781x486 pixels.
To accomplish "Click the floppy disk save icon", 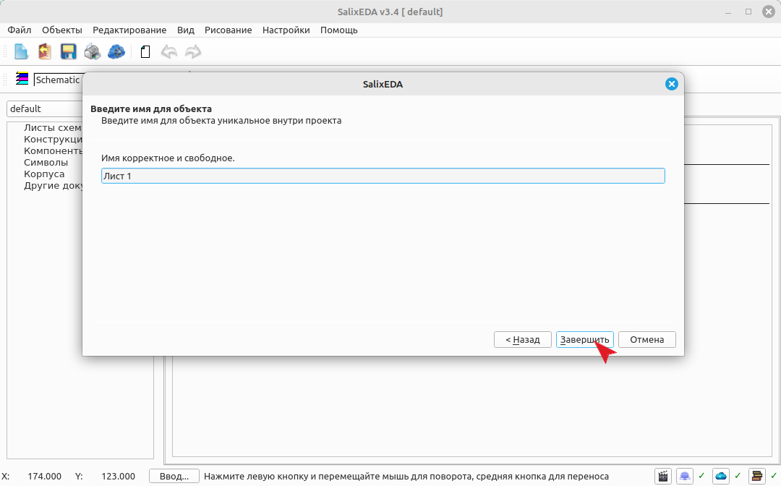I will (68, 51).
